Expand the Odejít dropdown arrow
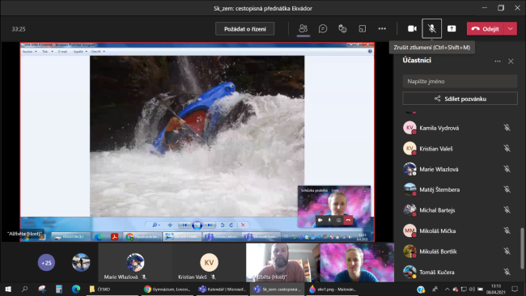The image size is (526, 296). 511,29
